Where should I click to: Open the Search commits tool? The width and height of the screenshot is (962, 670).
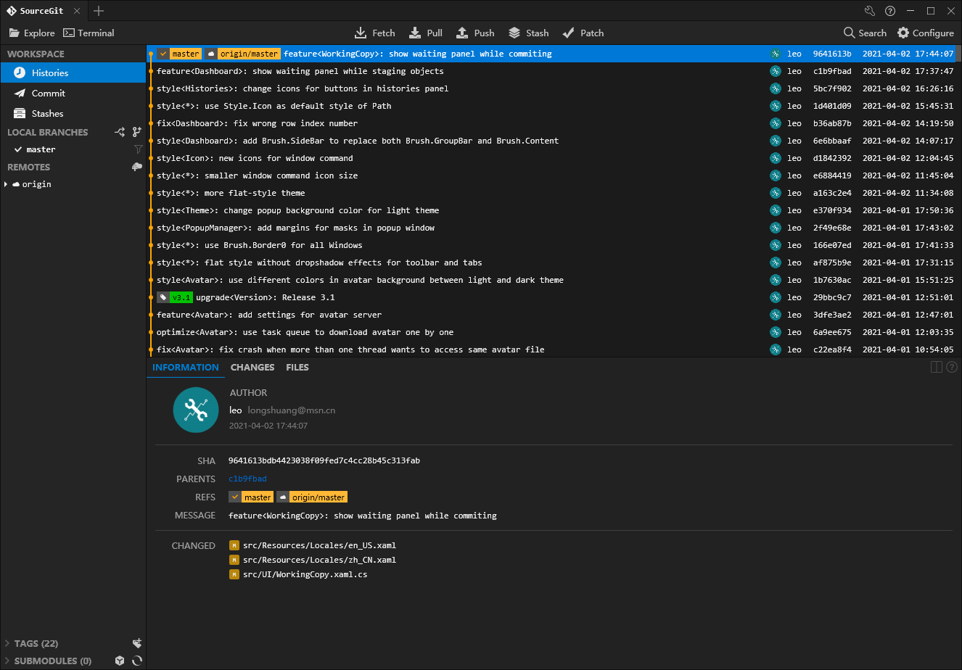coord(865,33)
